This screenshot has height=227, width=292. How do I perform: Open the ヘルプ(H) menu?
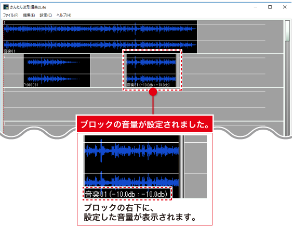(x=64, y=15)
